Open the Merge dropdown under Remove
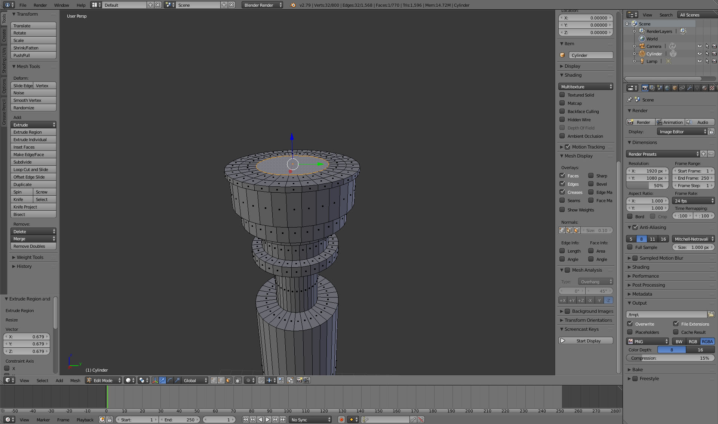Image resolution: width=718 pixels, height=424 pixels. tap(33, 238)
